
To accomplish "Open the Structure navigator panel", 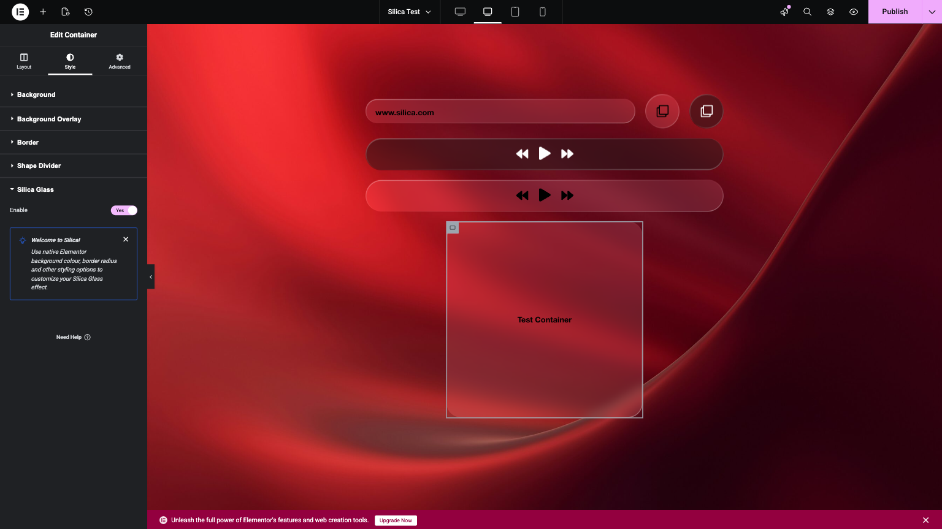I will coord(830,12).
